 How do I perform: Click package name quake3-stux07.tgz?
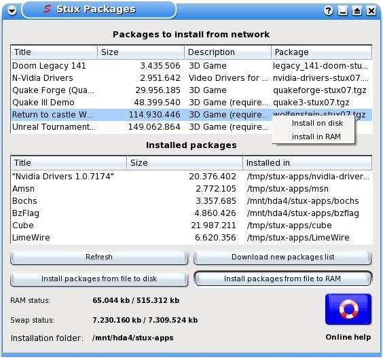[311, 103]
